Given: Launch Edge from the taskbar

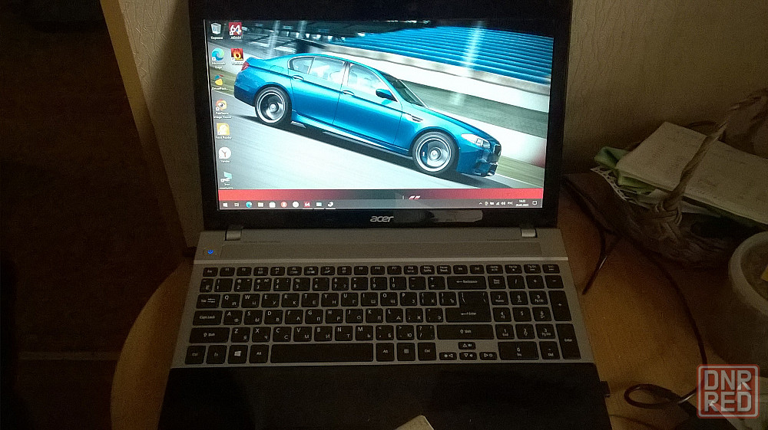Looking at the screenshot, I should point(249,205).
